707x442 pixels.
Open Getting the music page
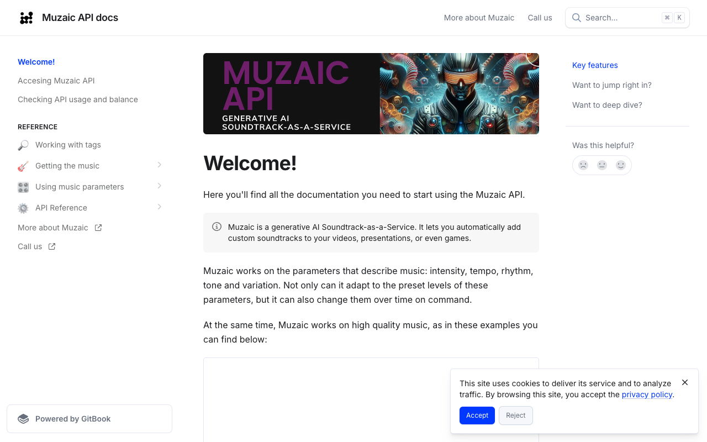click(x=67, y=166)
